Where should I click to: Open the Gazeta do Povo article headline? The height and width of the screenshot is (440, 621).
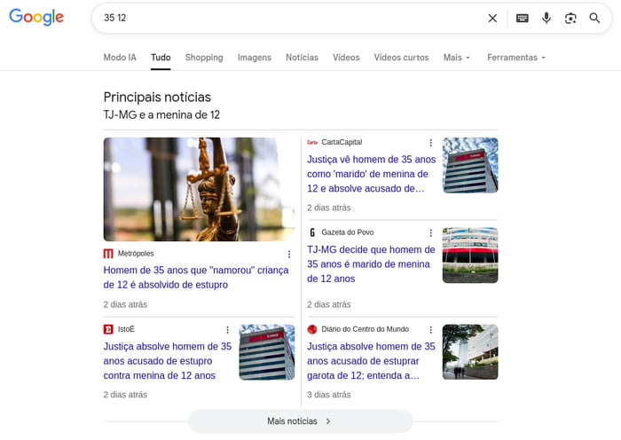[371, 264]
